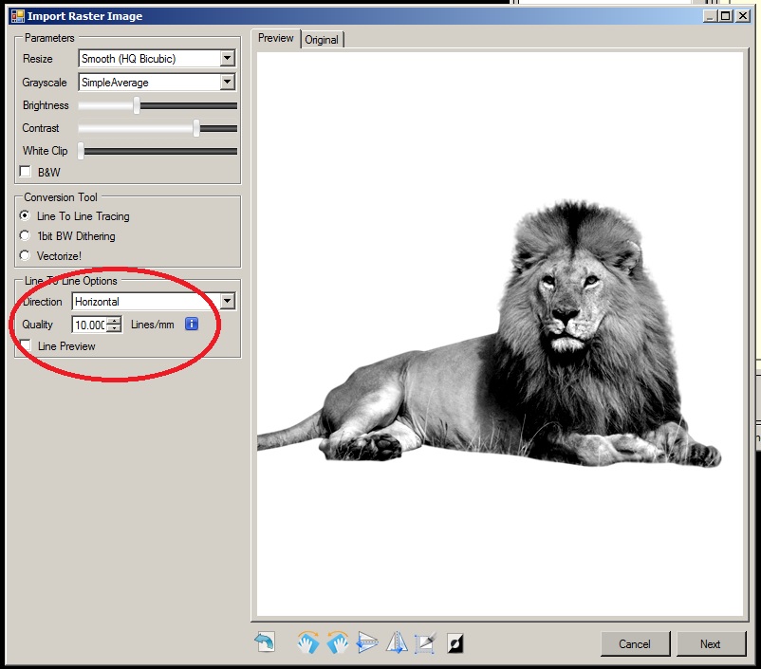The width and height of the screenshot is (761, 669).
Task: Maximize the Import Raster Image window
Action: [x=726, y=16]
